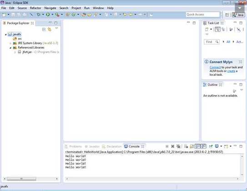Screen dimensions: 247x191
Task: Click the Debug bug toolbar icon
Action: tap(38, 15)
